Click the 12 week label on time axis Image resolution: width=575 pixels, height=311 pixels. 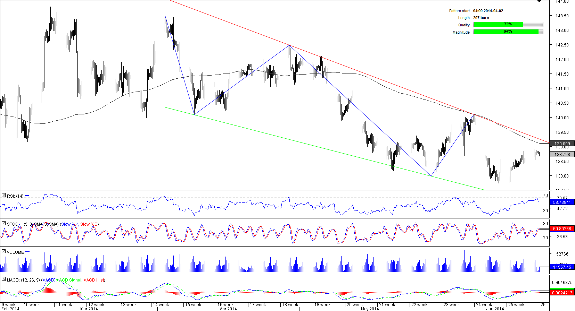pyautogui.click(x=96, y=305)
